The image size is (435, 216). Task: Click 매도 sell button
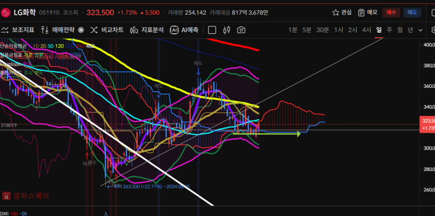point(412,12)
